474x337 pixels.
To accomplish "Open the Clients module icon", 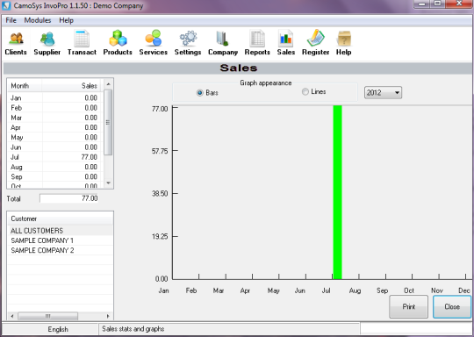I will click(16, 43).
